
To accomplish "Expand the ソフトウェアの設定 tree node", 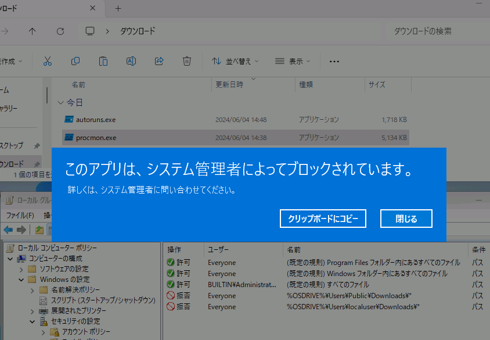I will tap(20, 270).
